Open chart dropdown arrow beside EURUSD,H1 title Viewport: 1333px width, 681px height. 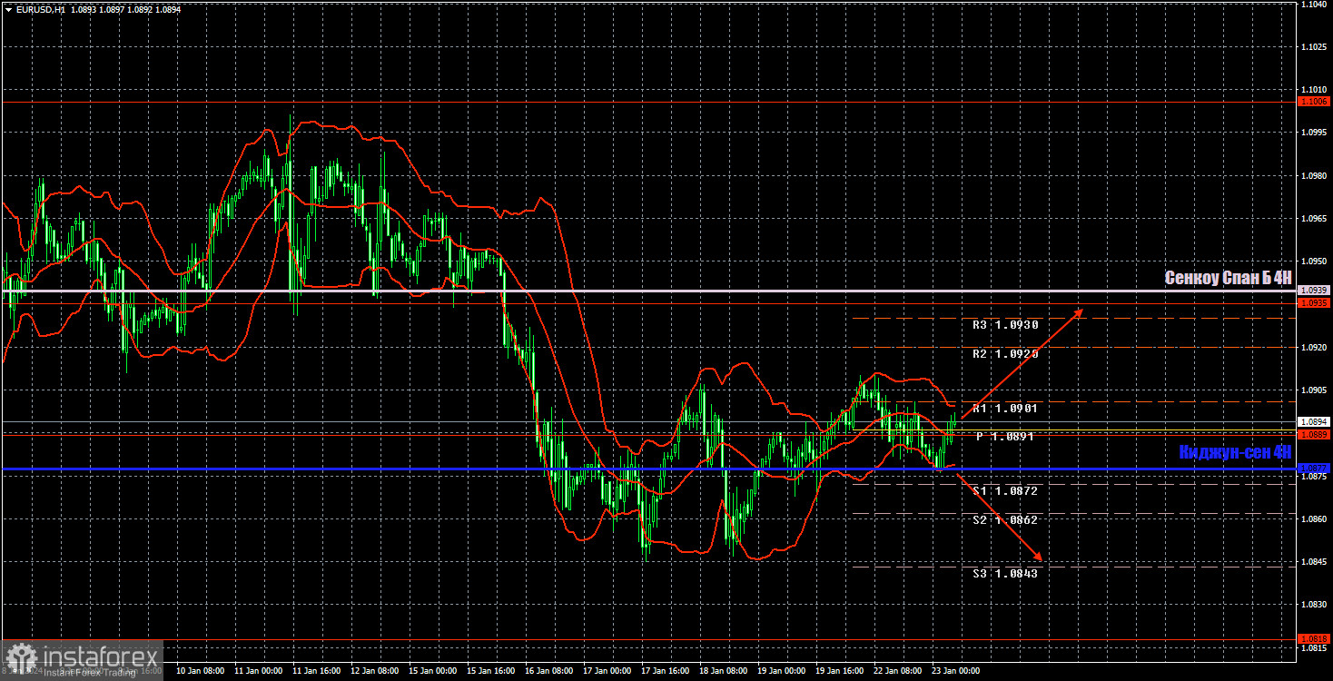(x=8, y=9)
